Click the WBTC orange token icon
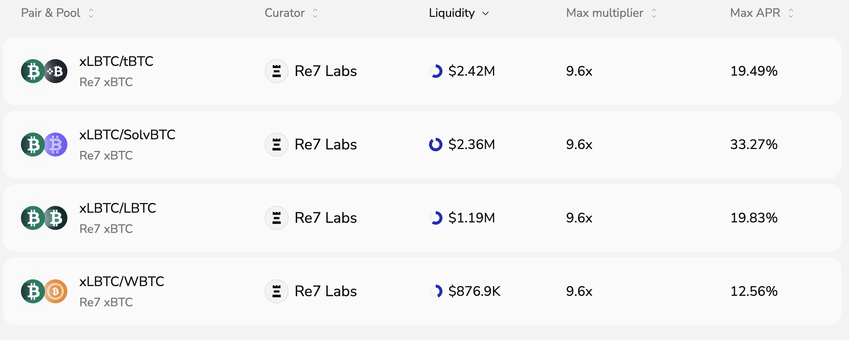This screenshot has width=849, height=340. [x=55, y=291]
